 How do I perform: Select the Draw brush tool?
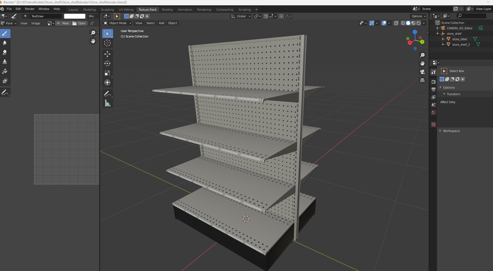pyautogui.click(x=5, y=33)
